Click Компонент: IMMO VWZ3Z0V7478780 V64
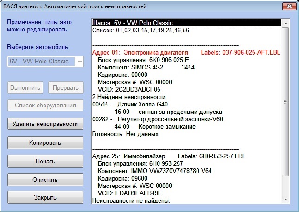The width and height of the screenshot is (299, 212). (x=155, y=171)
